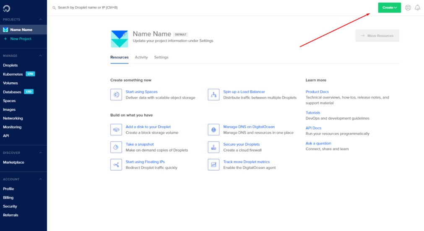Open Referrals in the sidebar
The image size is (424, 231).
click(x=10, y=215)
